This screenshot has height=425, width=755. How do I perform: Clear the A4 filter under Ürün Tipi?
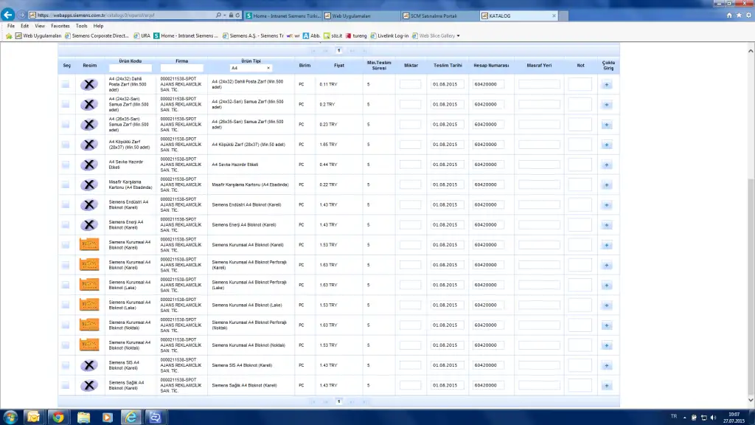(268, 68)
